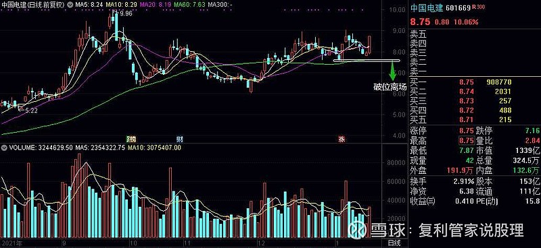The image size is (541, 248).
Task: Select the MA60: 7.63 indicator label
Action: [189, 5]
